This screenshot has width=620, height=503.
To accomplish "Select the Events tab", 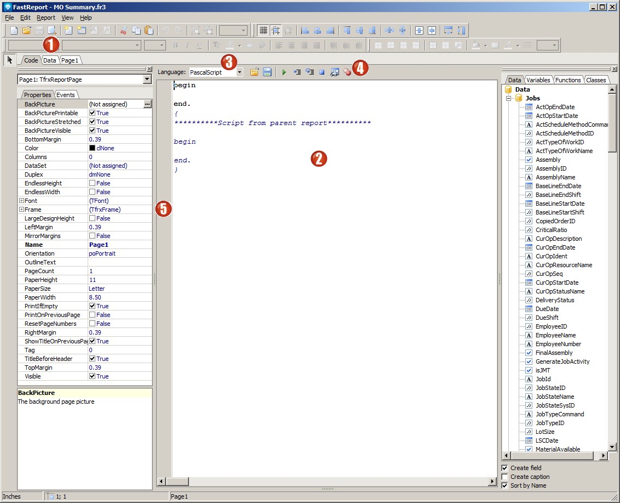I will (x=66, y=95).
